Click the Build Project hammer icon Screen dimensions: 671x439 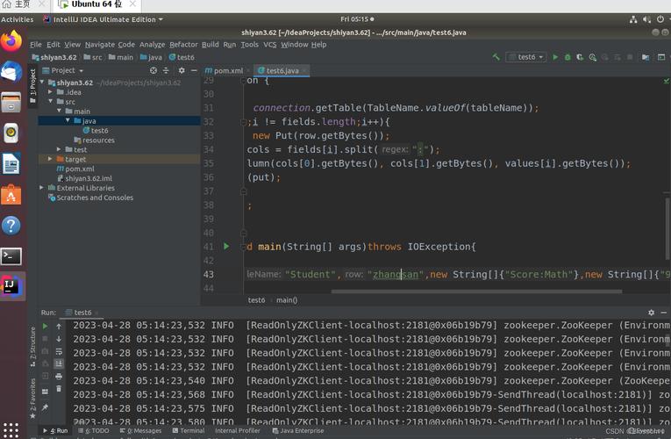point(496,57)
